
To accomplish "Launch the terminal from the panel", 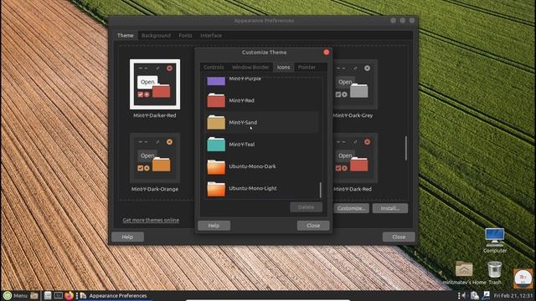I will (59, 295).
